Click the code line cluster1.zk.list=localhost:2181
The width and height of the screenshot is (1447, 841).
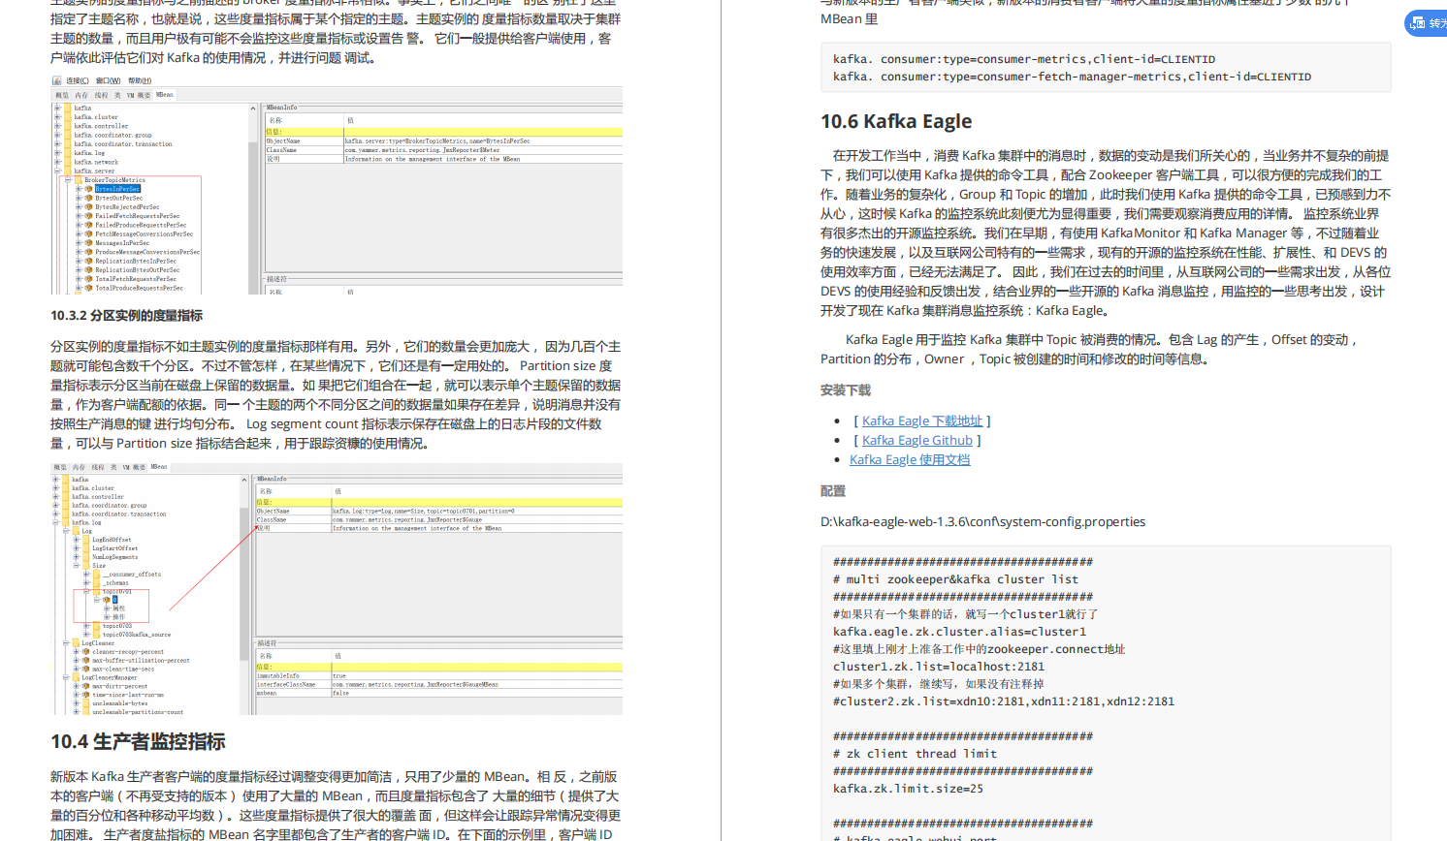click(x=939, y=667)
